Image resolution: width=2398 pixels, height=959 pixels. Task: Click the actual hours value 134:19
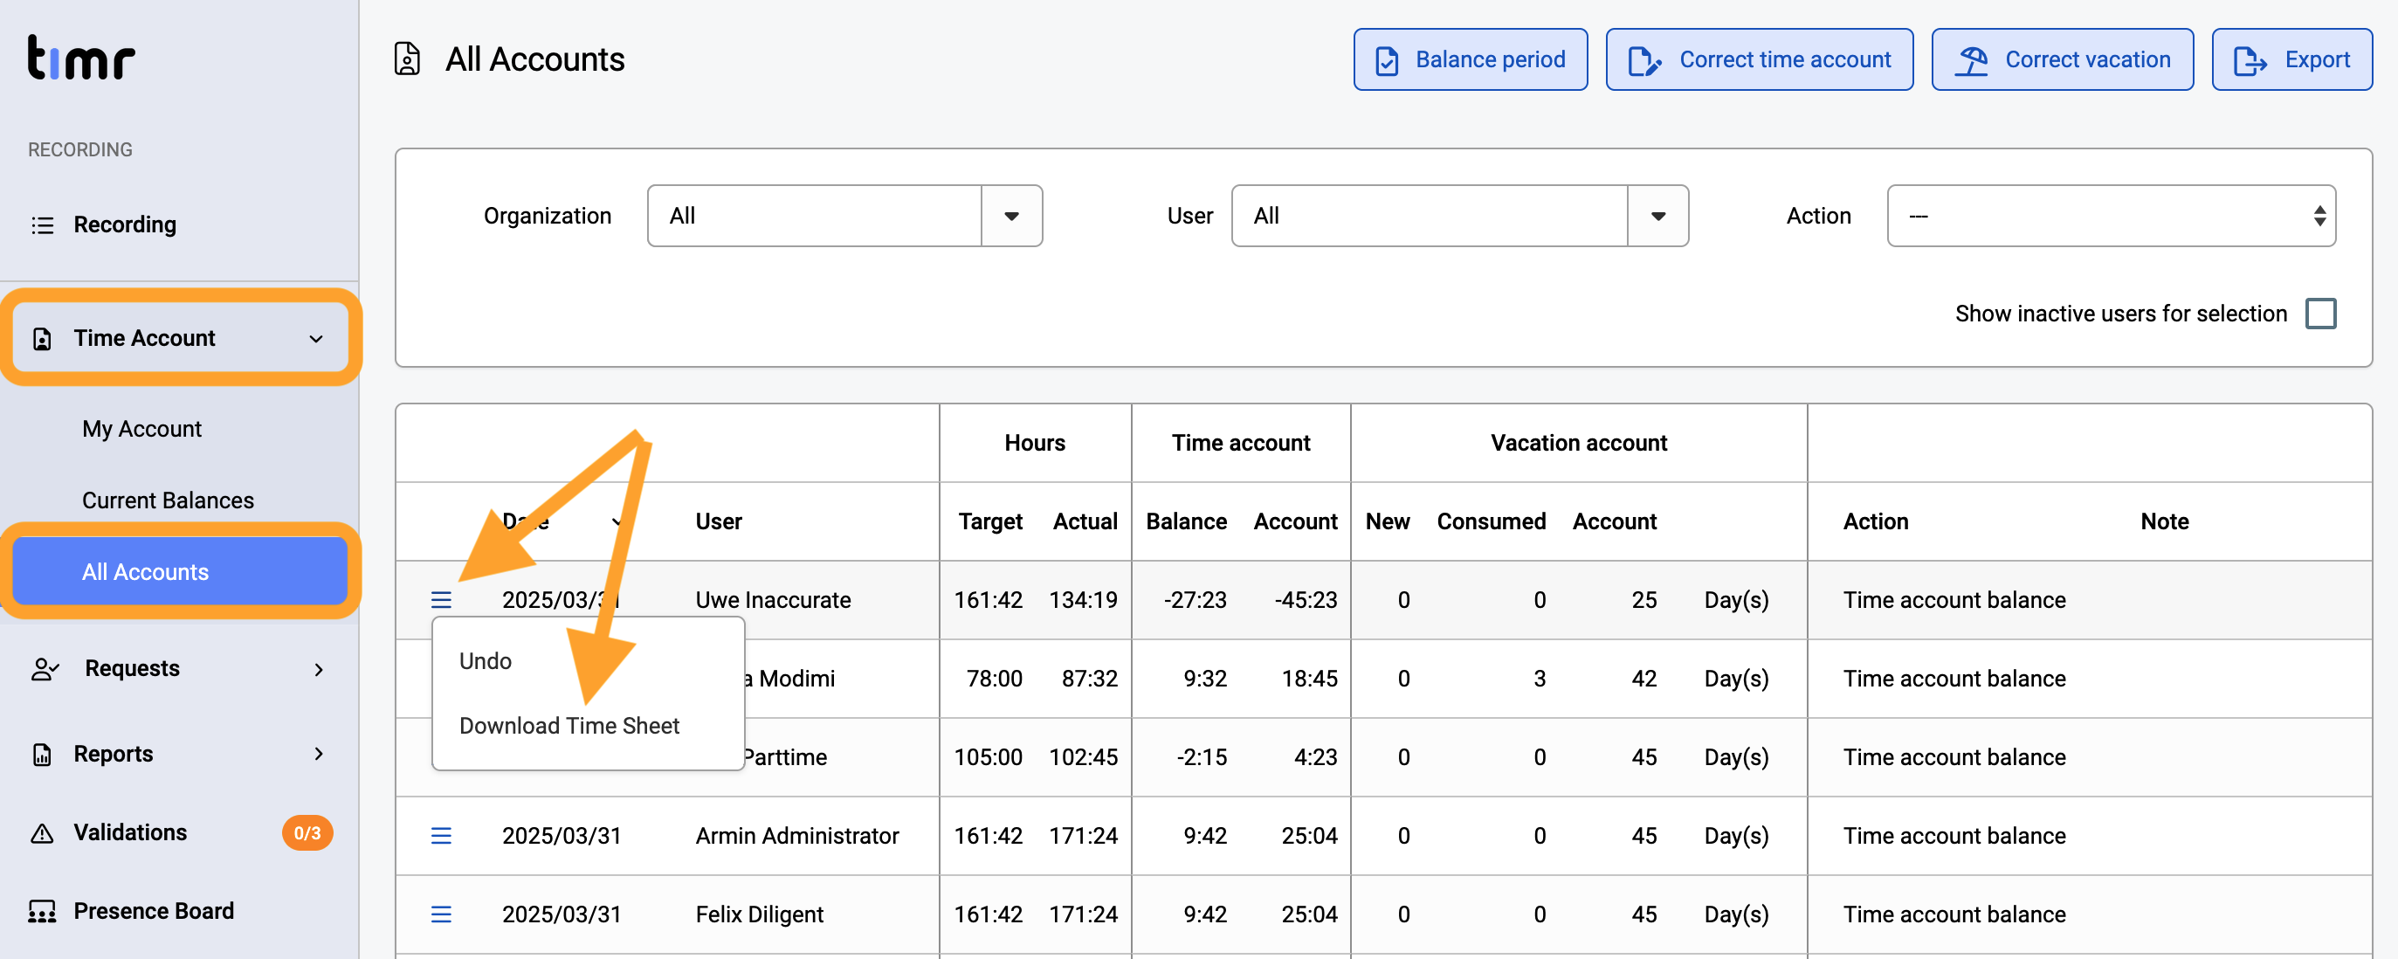(1084, 601)
